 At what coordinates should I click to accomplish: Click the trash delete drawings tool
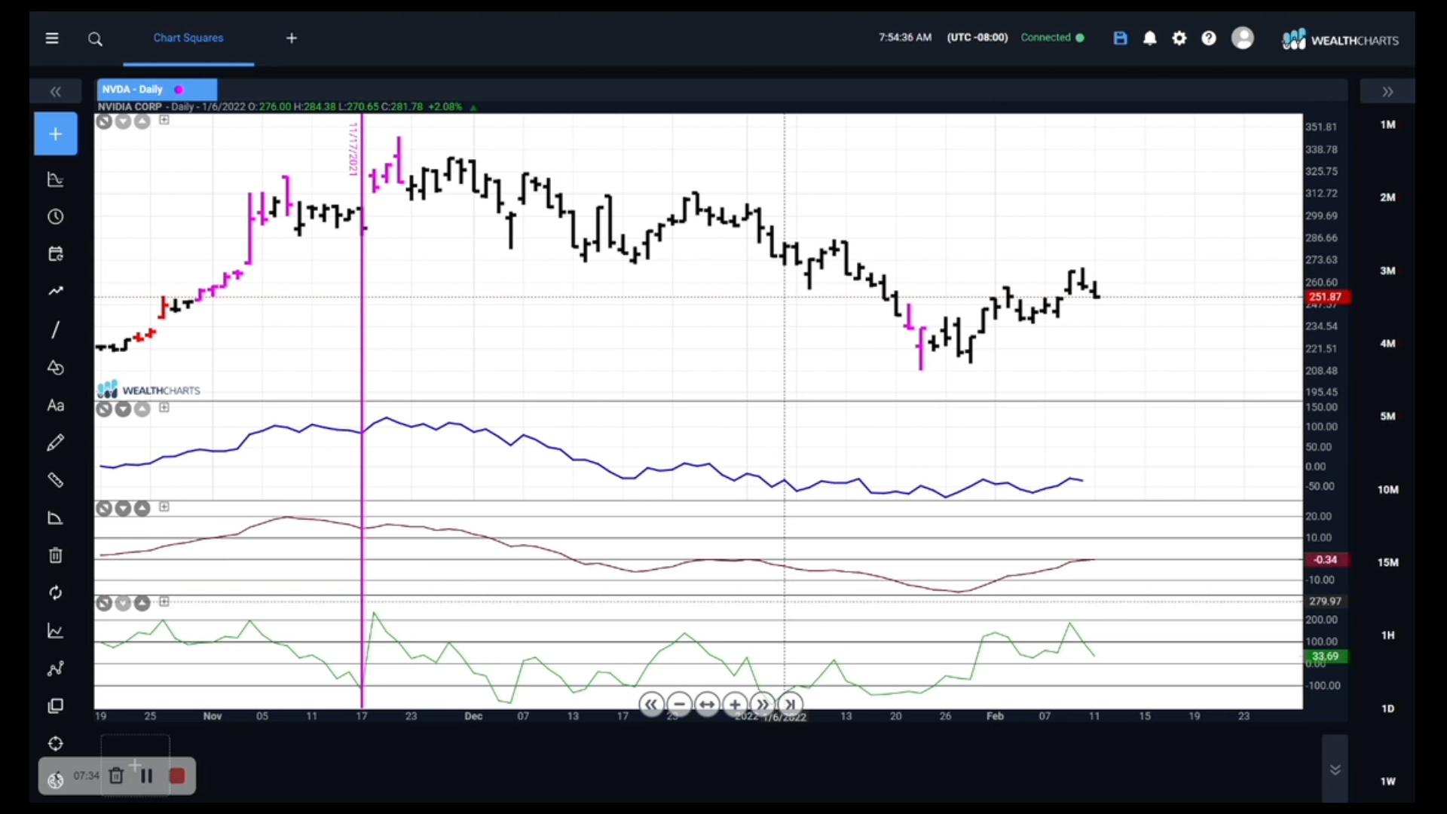pos(56,555)
